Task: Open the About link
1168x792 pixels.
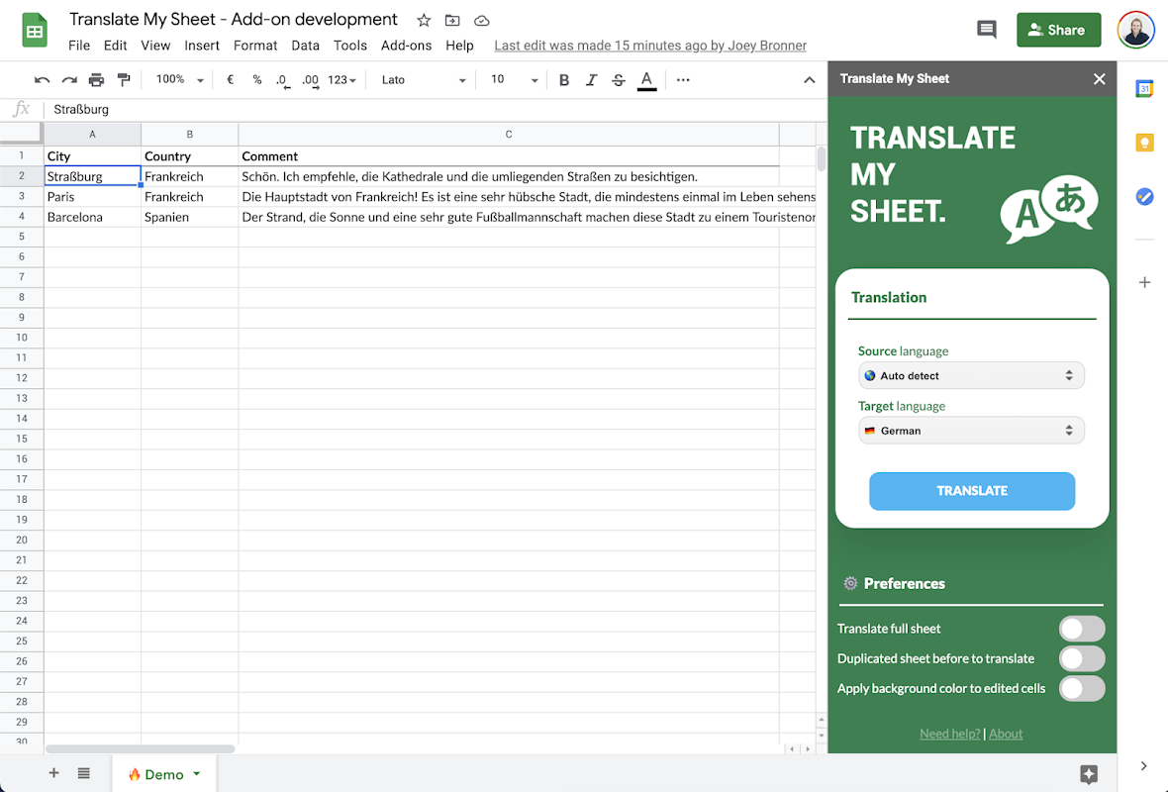Action: tap(1006, 734)
